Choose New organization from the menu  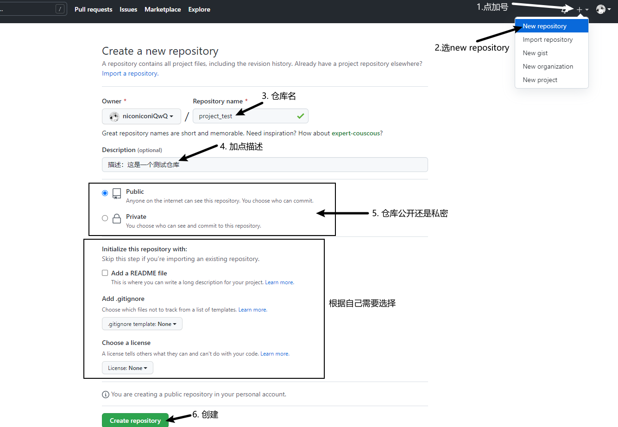pos(552,66)
